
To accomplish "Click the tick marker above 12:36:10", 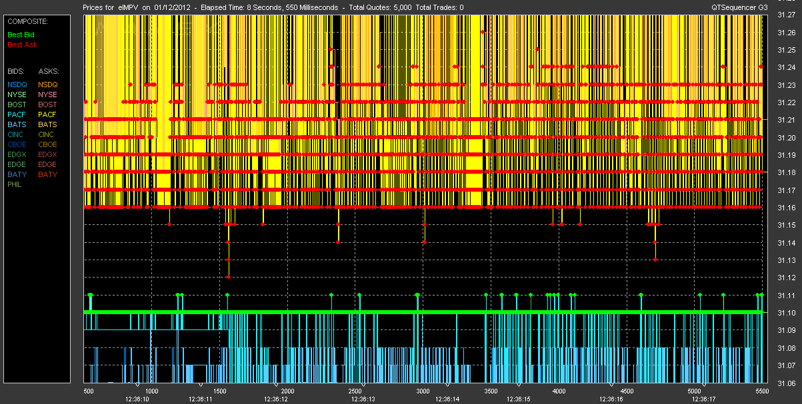I will (x=137, y=385).
